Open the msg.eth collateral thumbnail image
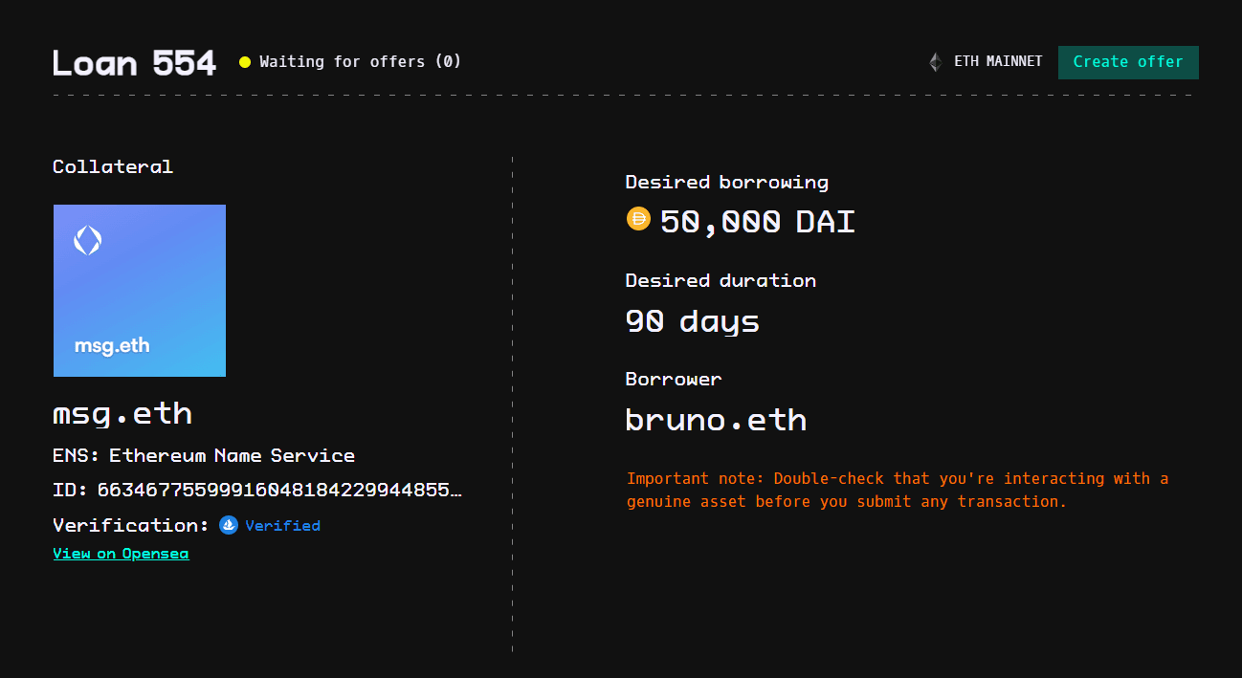 (x=140, y=291)
